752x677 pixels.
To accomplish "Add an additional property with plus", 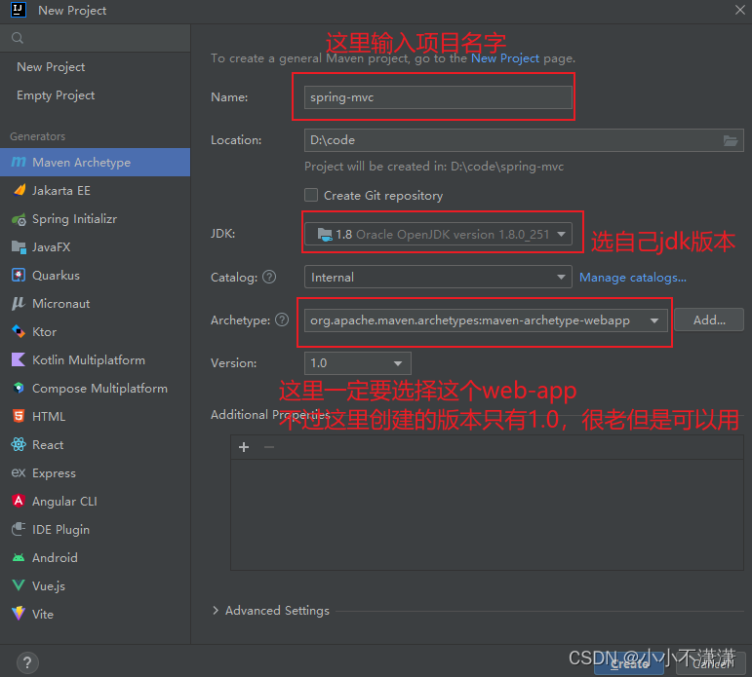I will (244, 447).
